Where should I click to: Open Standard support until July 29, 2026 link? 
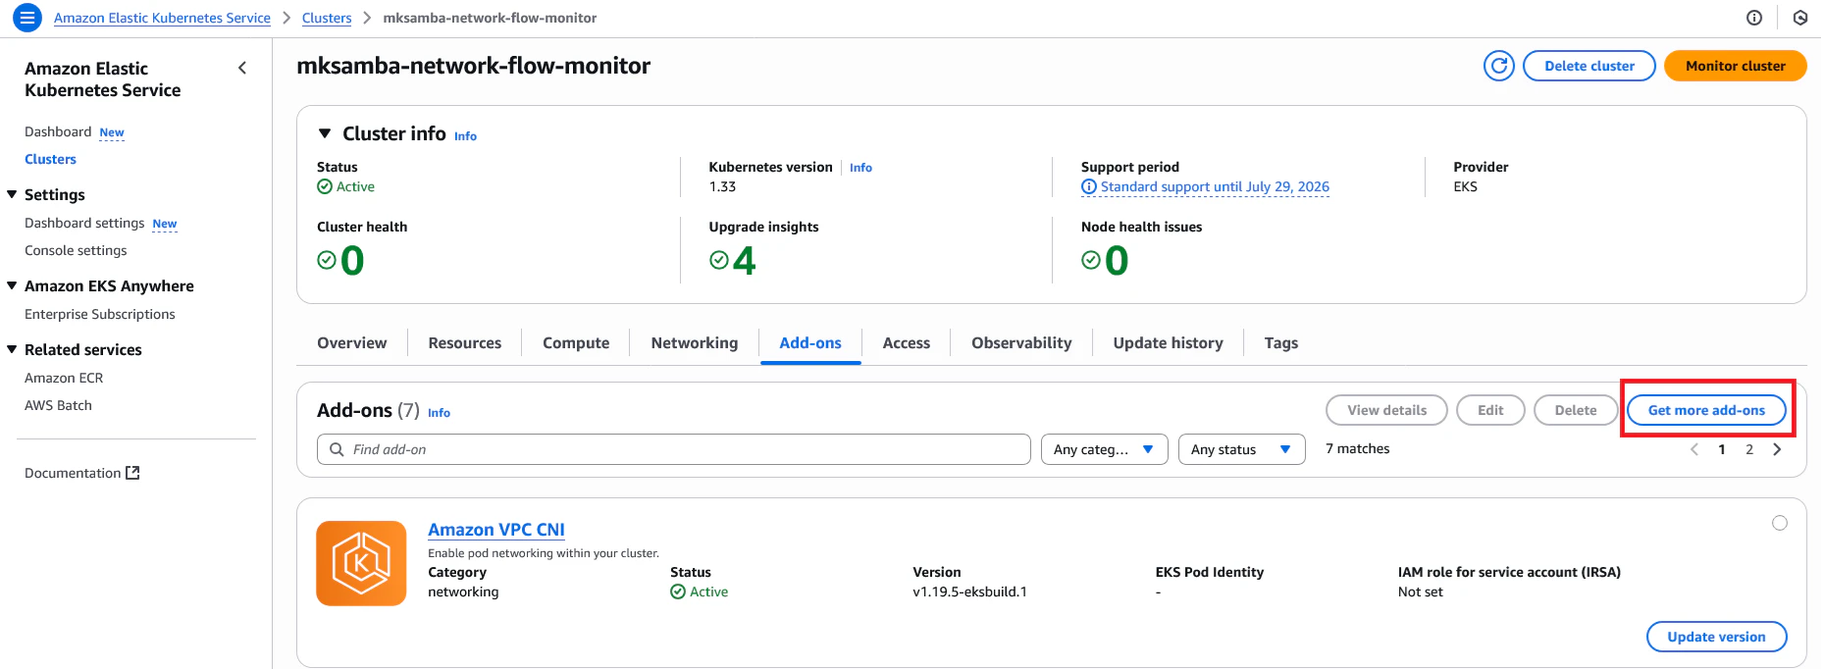1215,186
